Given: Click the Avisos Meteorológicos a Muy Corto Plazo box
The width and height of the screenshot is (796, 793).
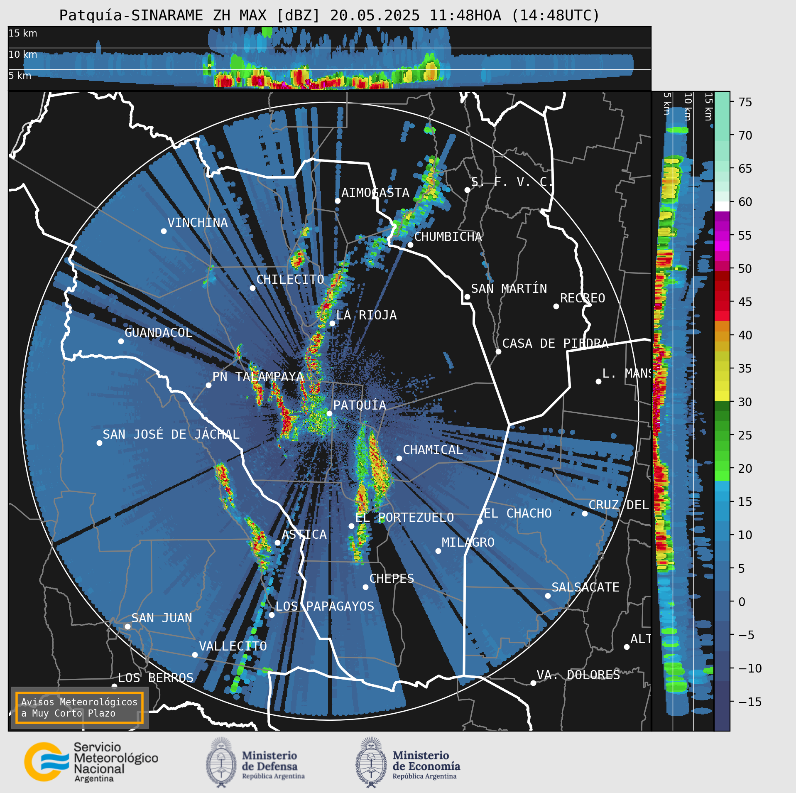Looking at the screenshot, I should click(x=79, y=707).
